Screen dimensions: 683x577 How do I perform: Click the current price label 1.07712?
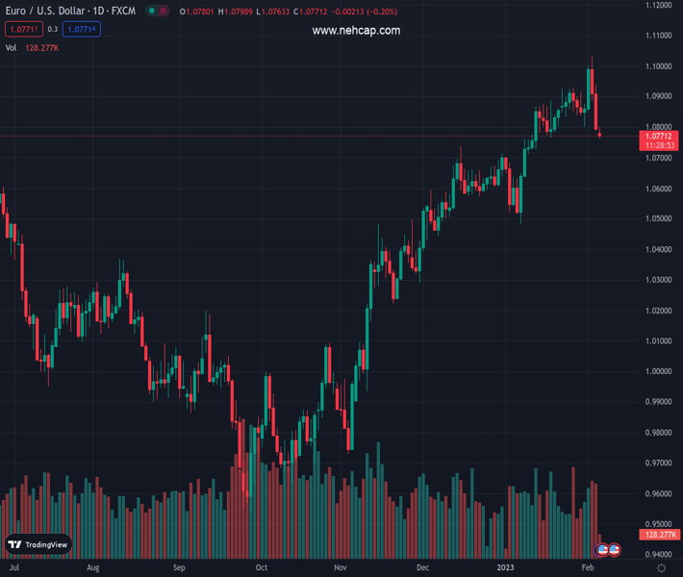(x=658, y=137)
